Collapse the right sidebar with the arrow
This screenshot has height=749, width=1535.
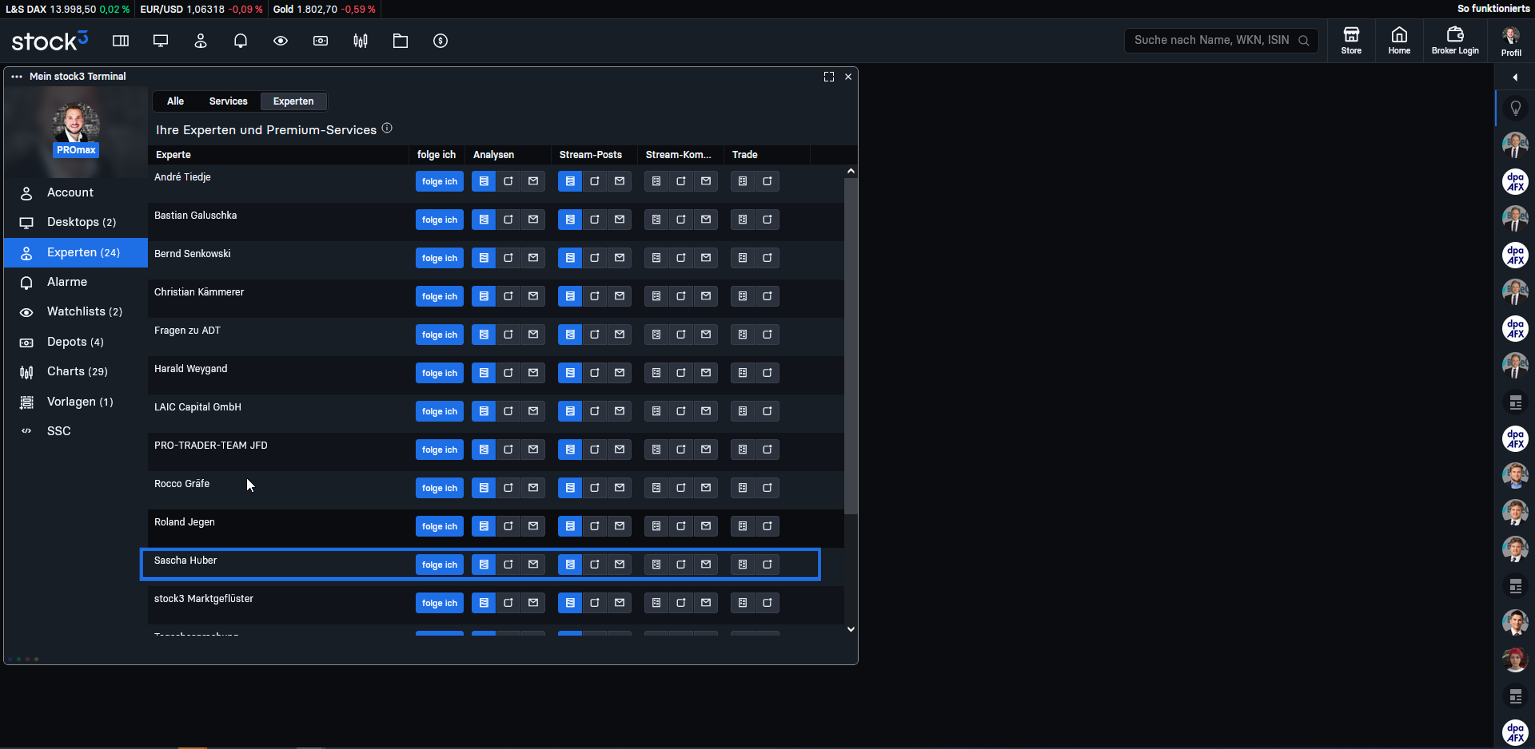point(1514,77)
